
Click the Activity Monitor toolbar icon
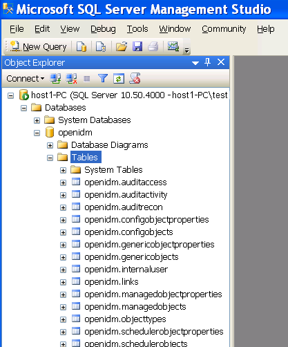click(x=173, y=46)
